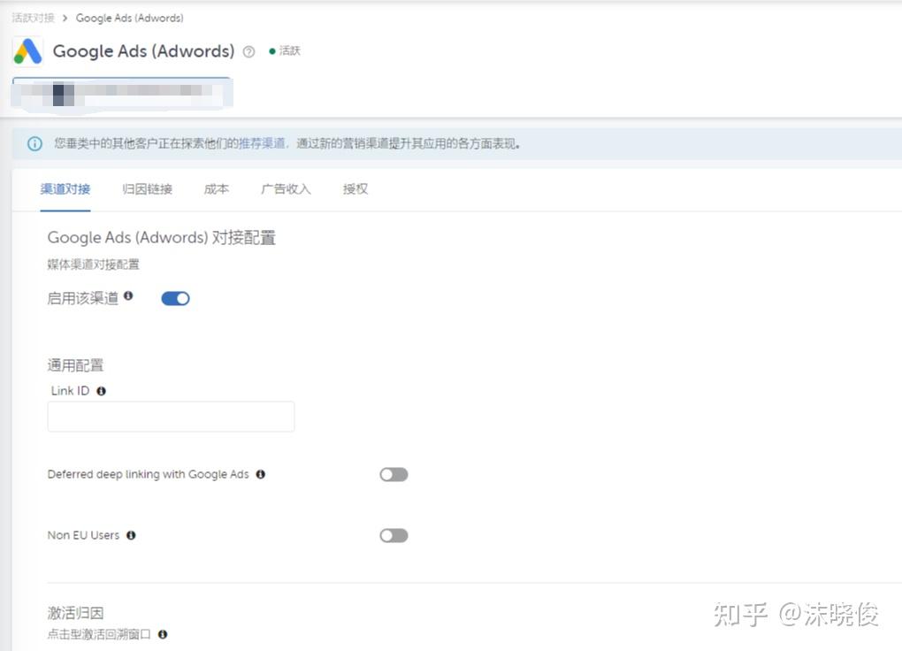This screenshot has width=902, height=651.
Task: Click the 活跃 status indicator
Action: pyautogui.click(x=285, y=50)
